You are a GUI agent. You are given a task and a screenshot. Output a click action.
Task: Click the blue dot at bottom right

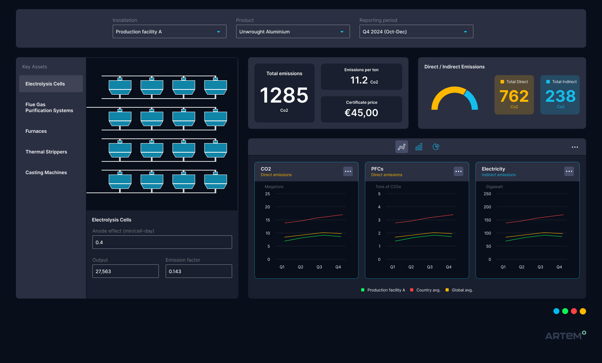tap(557, 311)
